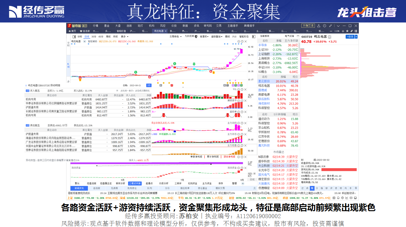406x227 pixels.
Task: Toggle the 3日 badge beside date
Action: tap(149, 85)
